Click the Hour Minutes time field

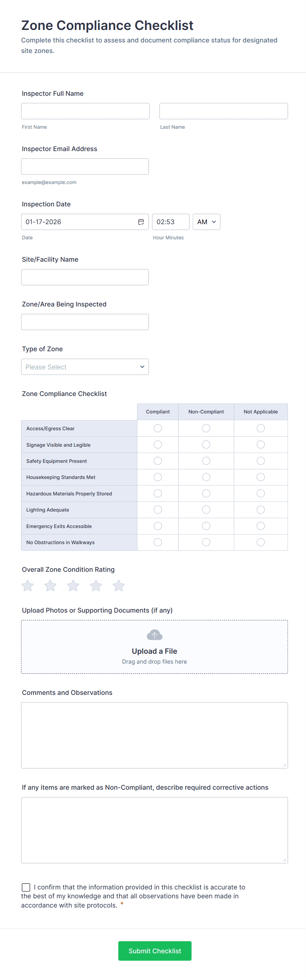170,222
